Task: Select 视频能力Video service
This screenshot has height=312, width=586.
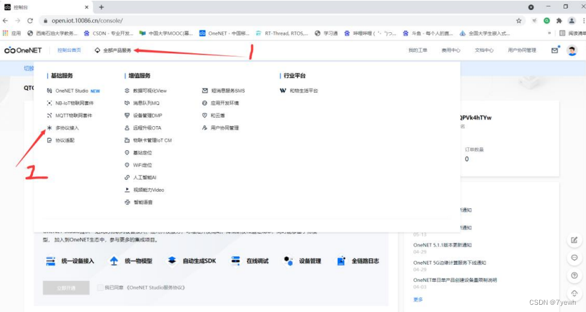Action: tap(144, 190)
